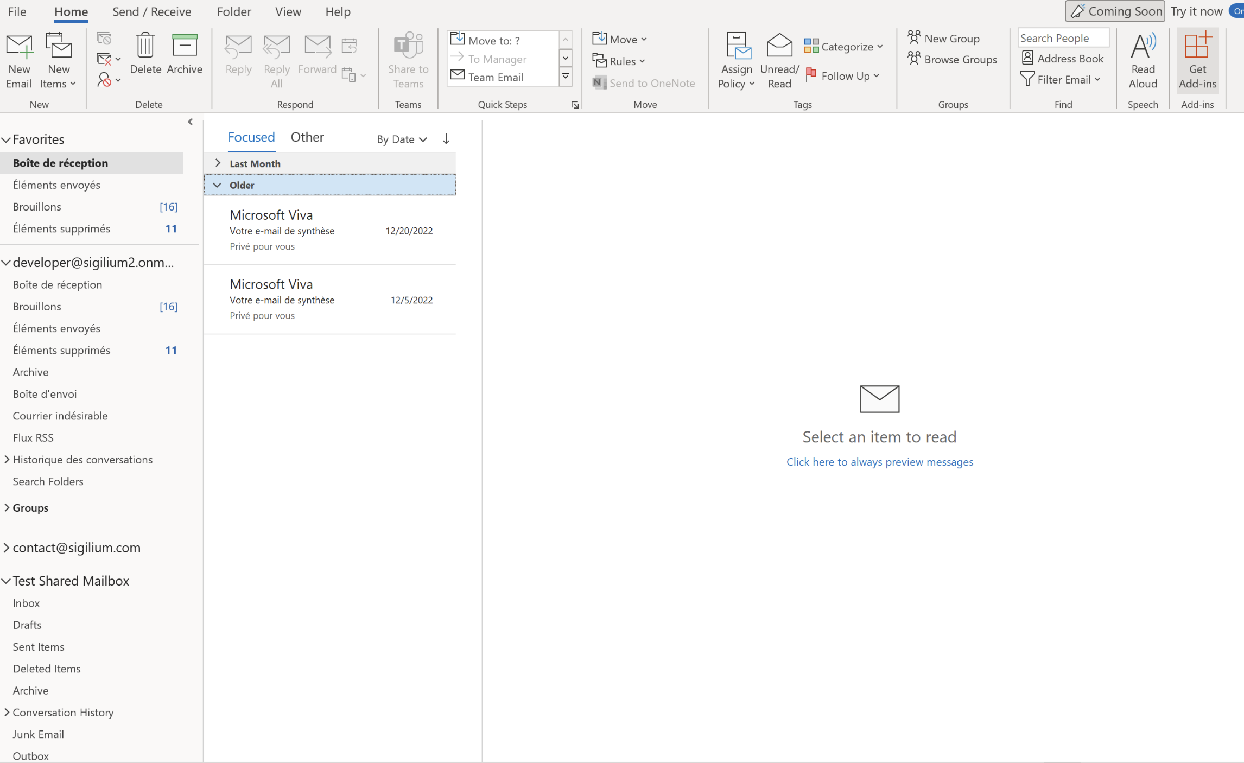Collapse the folder pane with the arrow
This screenshot has width=1244, height=763.
pos(190,122)
